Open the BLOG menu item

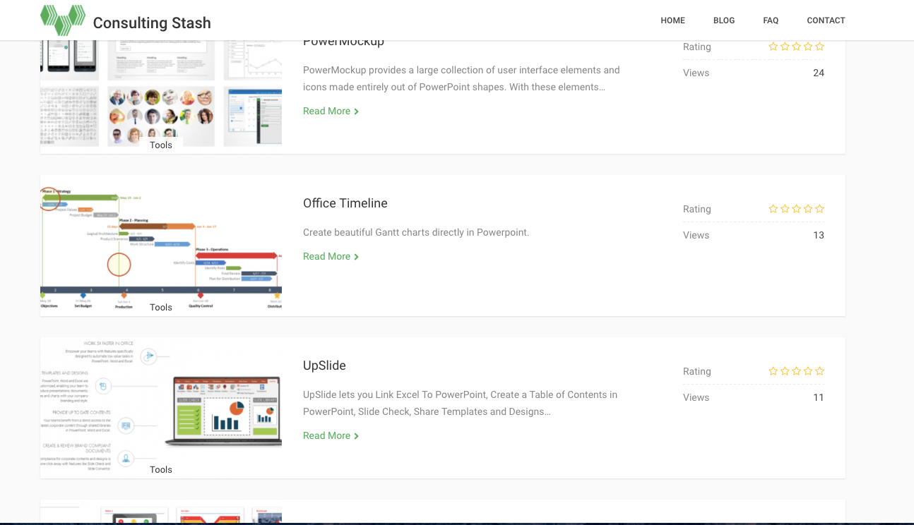[x=724, y=20]
